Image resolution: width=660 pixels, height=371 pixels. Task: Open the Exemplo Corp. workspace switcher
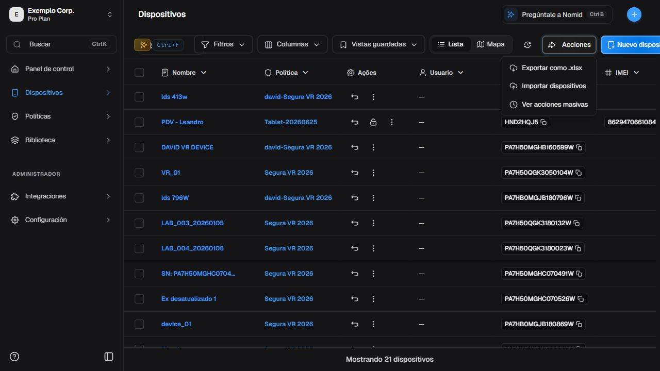tap(61, 14)
